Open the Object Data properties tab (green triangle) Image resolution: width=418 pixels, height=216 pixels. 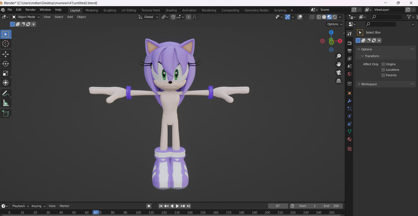[349, 132]
